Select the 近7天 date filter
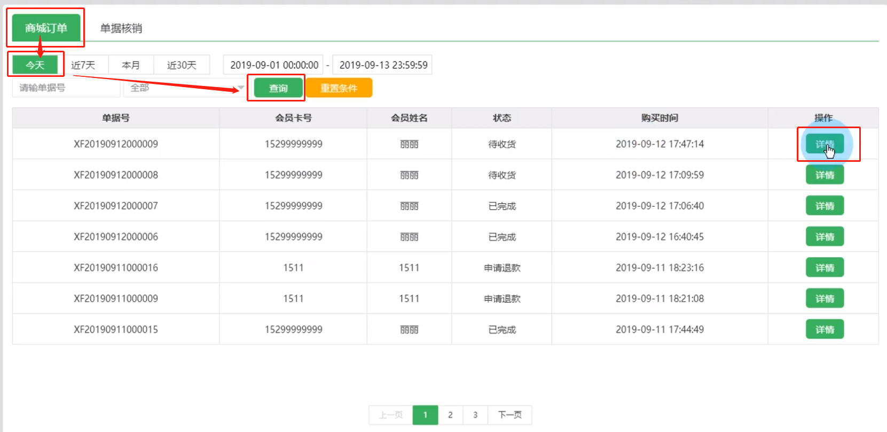The image size is (887, 432). (83, 65)
